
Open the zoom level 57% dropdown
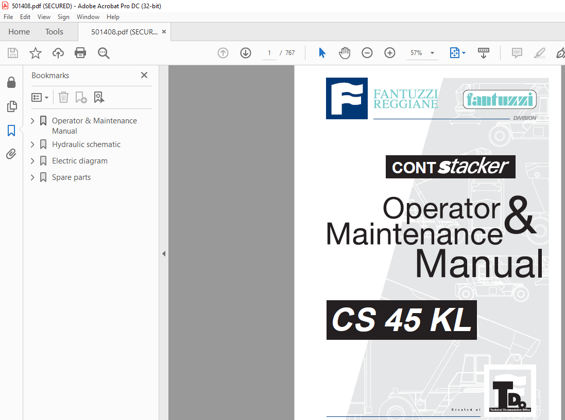(432, 53)
